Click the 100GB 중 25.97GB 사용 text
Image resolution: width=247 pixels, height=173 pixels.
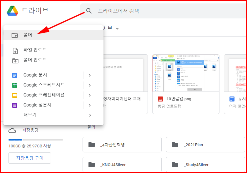pos(30,146)
